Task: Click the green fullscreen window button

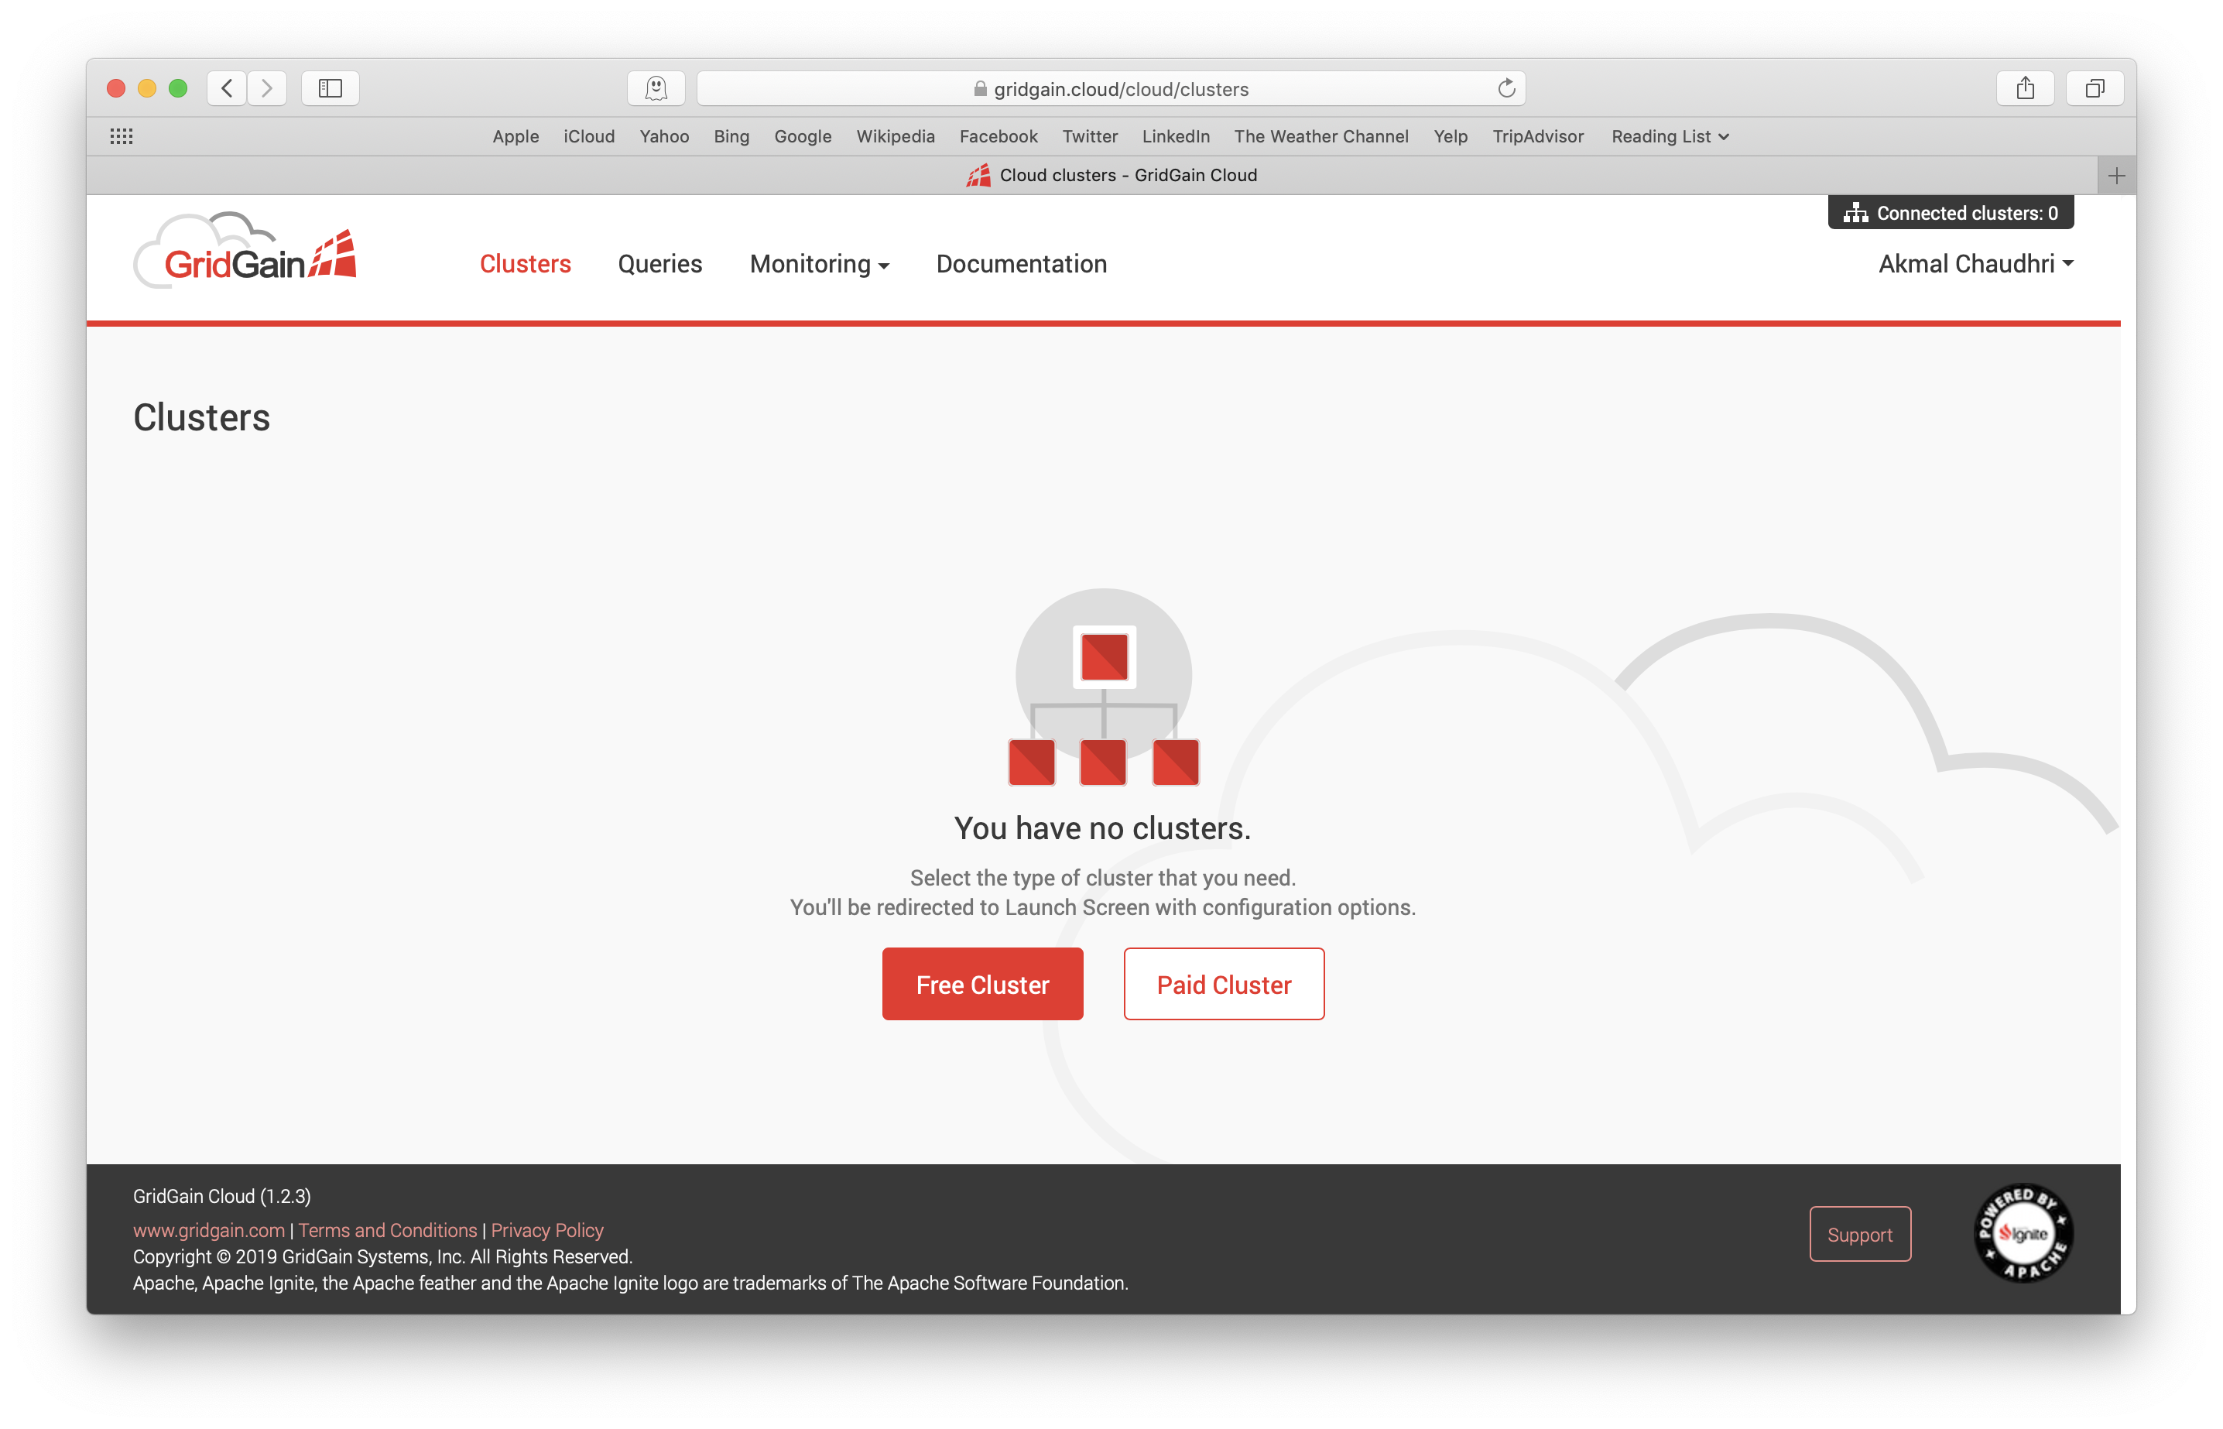Action: click(x=178, y=88)
